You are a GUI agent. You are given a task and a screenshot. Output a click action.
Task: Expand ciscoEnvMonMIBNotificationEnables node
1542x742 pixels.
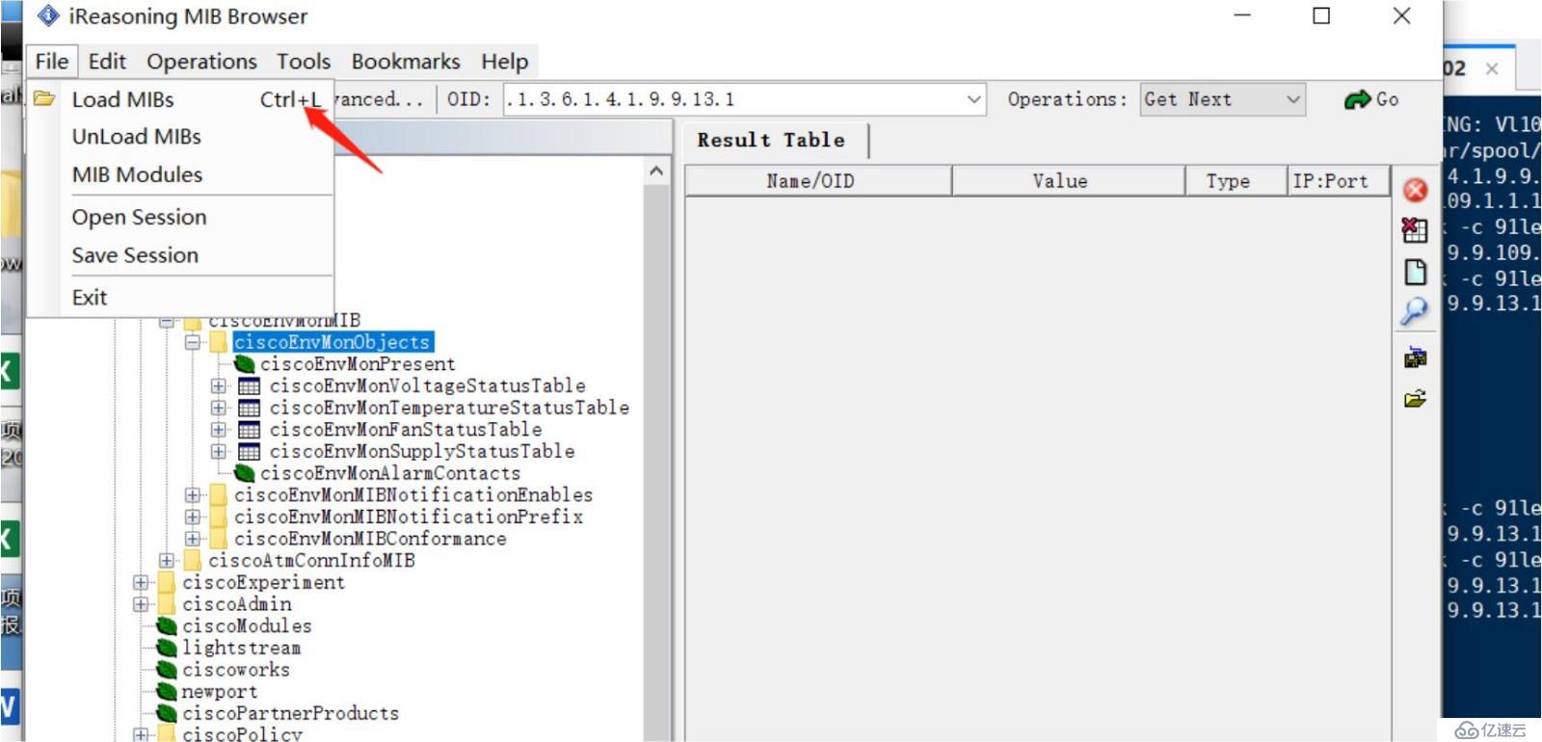coord(193,495)
